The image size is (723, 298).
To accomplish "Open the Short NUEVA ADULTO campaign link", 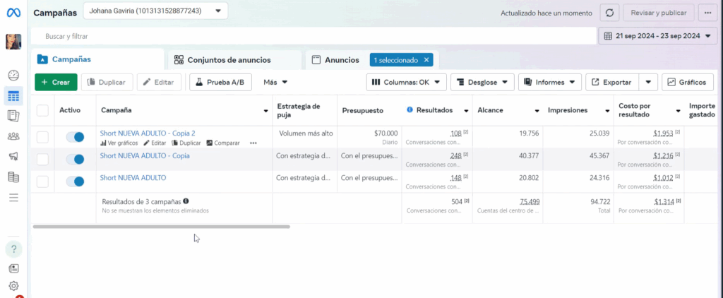I will tap(133, 177).
